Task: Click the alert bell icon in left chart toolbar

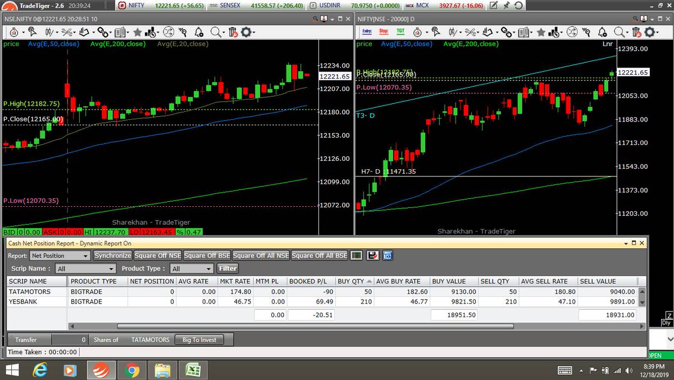Action: tap(199, 32)
